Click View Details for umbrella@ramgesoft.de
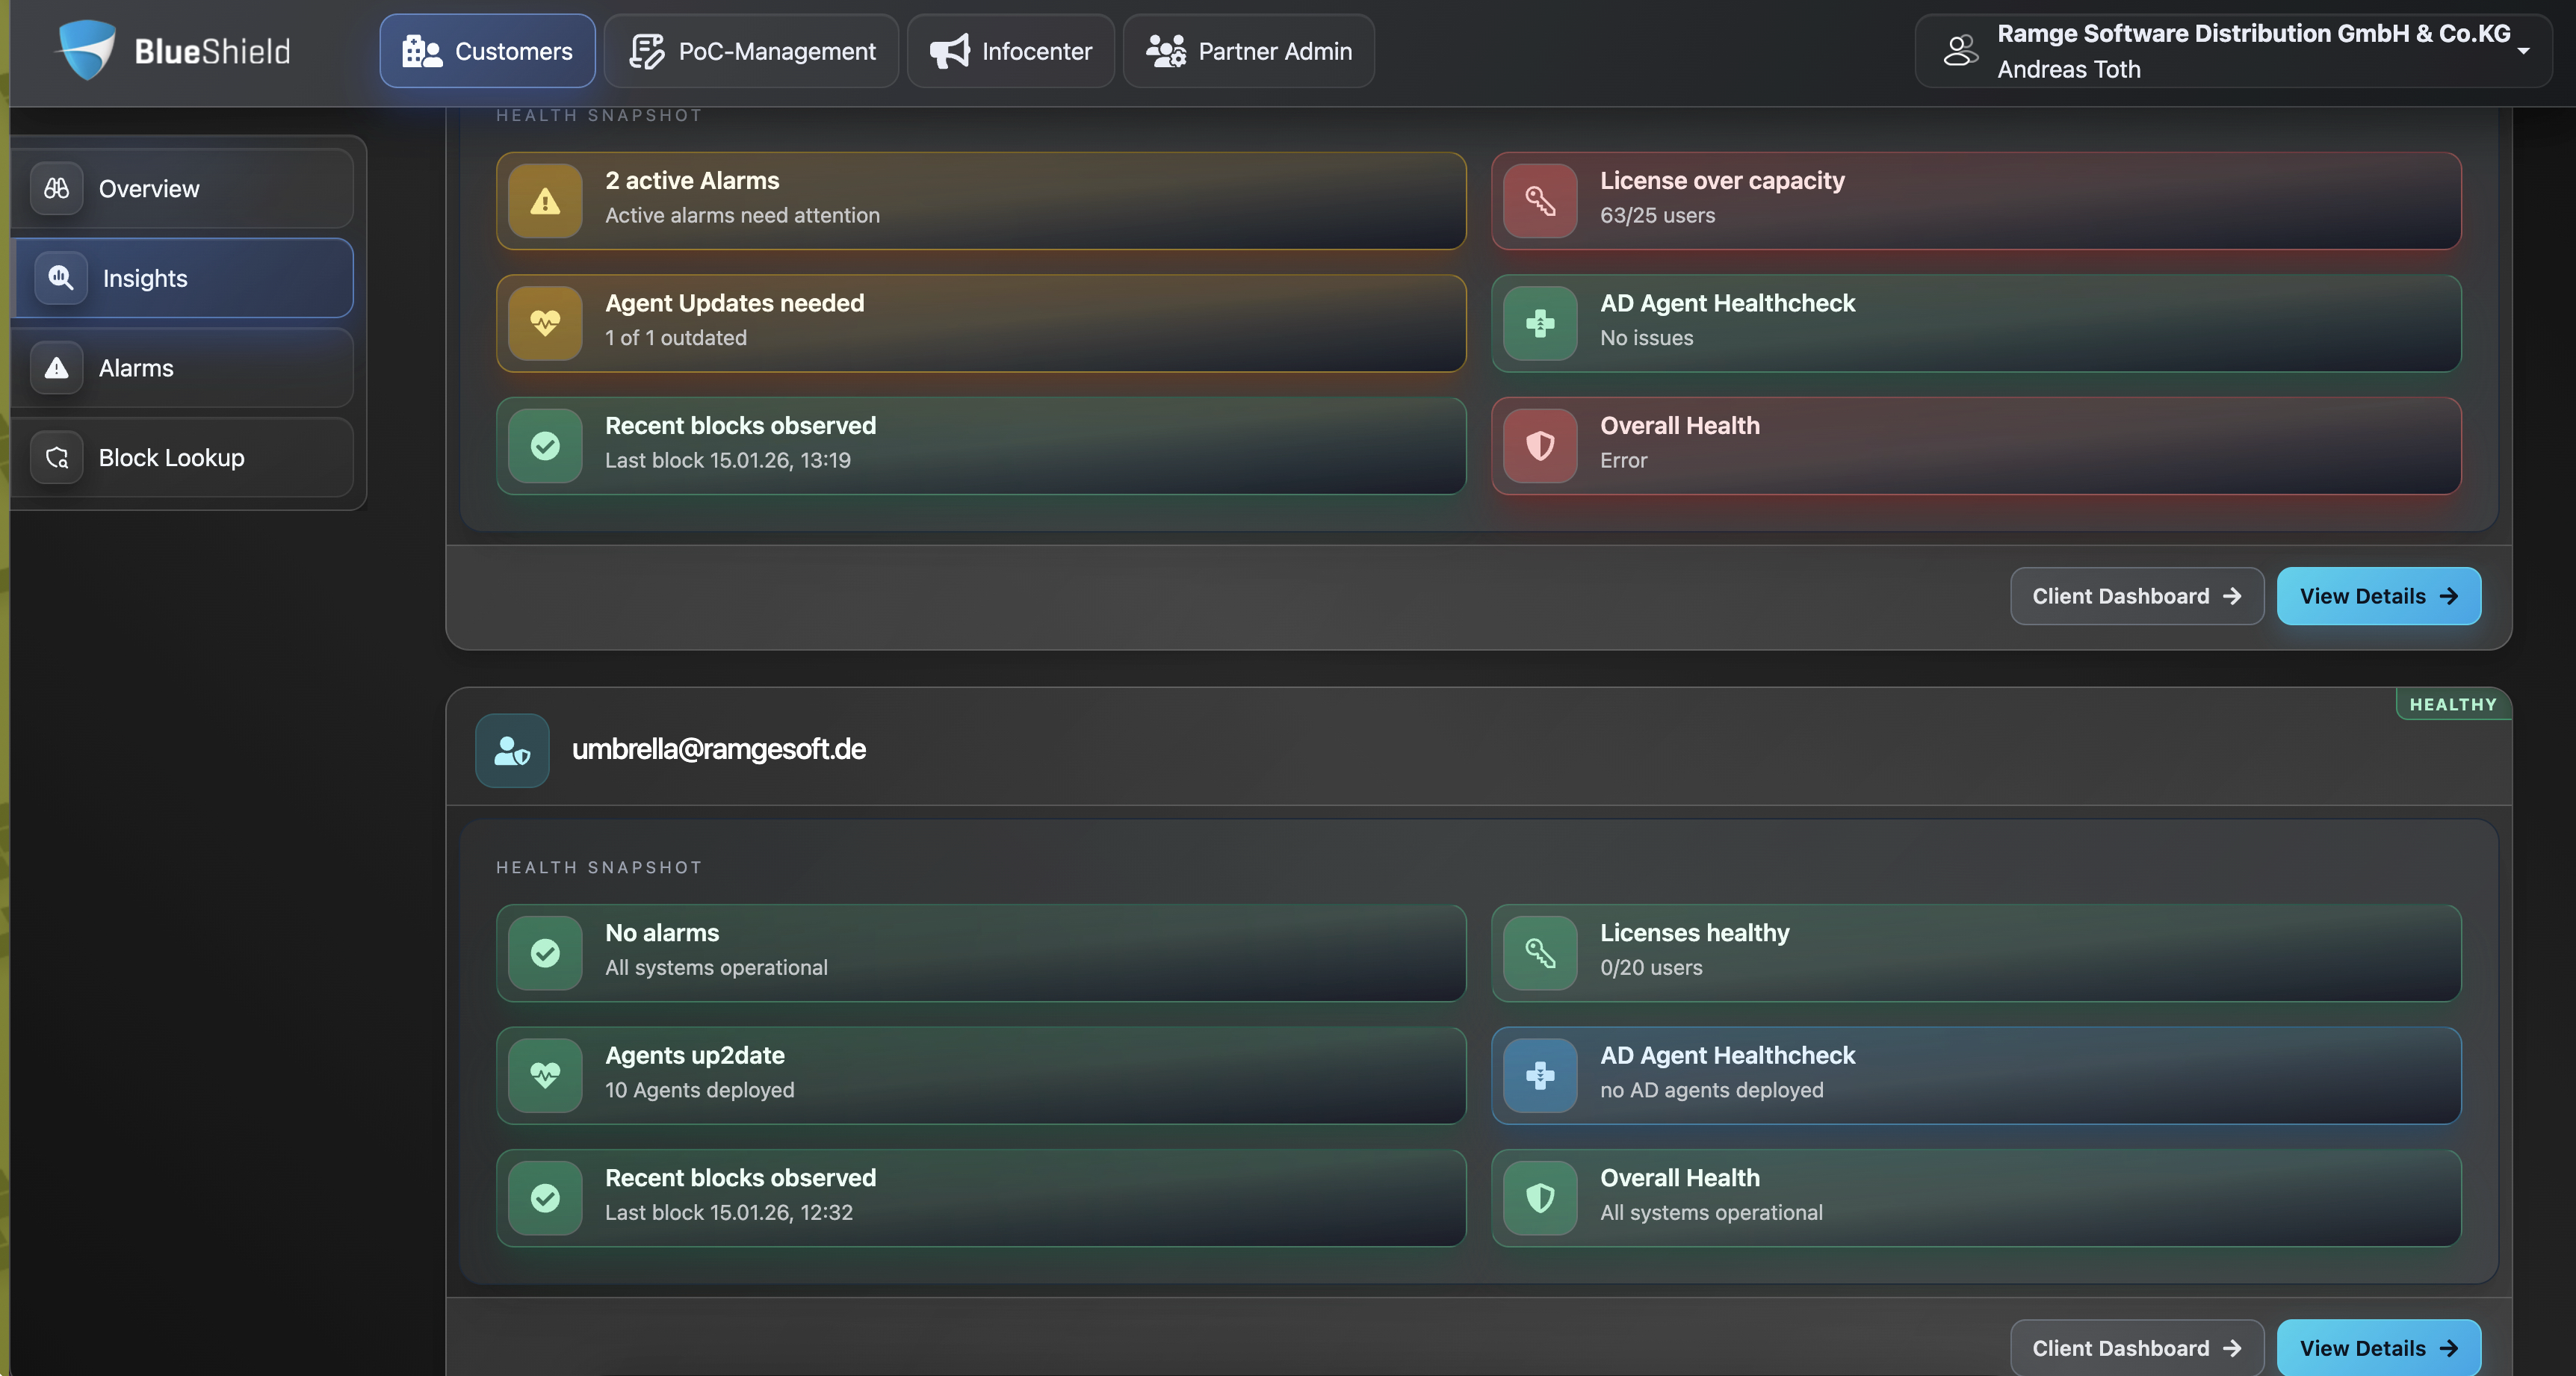The width and height of the screenshot is (2576, 1376). [2378, 1348]
